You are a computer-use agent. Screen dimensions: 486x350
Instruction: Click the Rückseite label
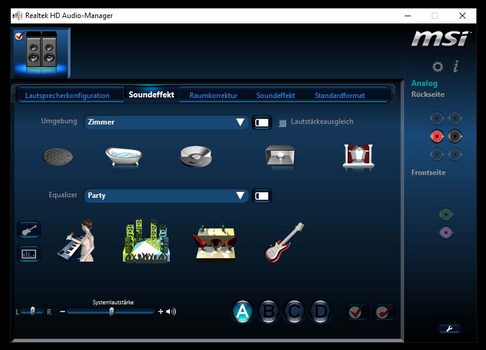tap(428, 94)
